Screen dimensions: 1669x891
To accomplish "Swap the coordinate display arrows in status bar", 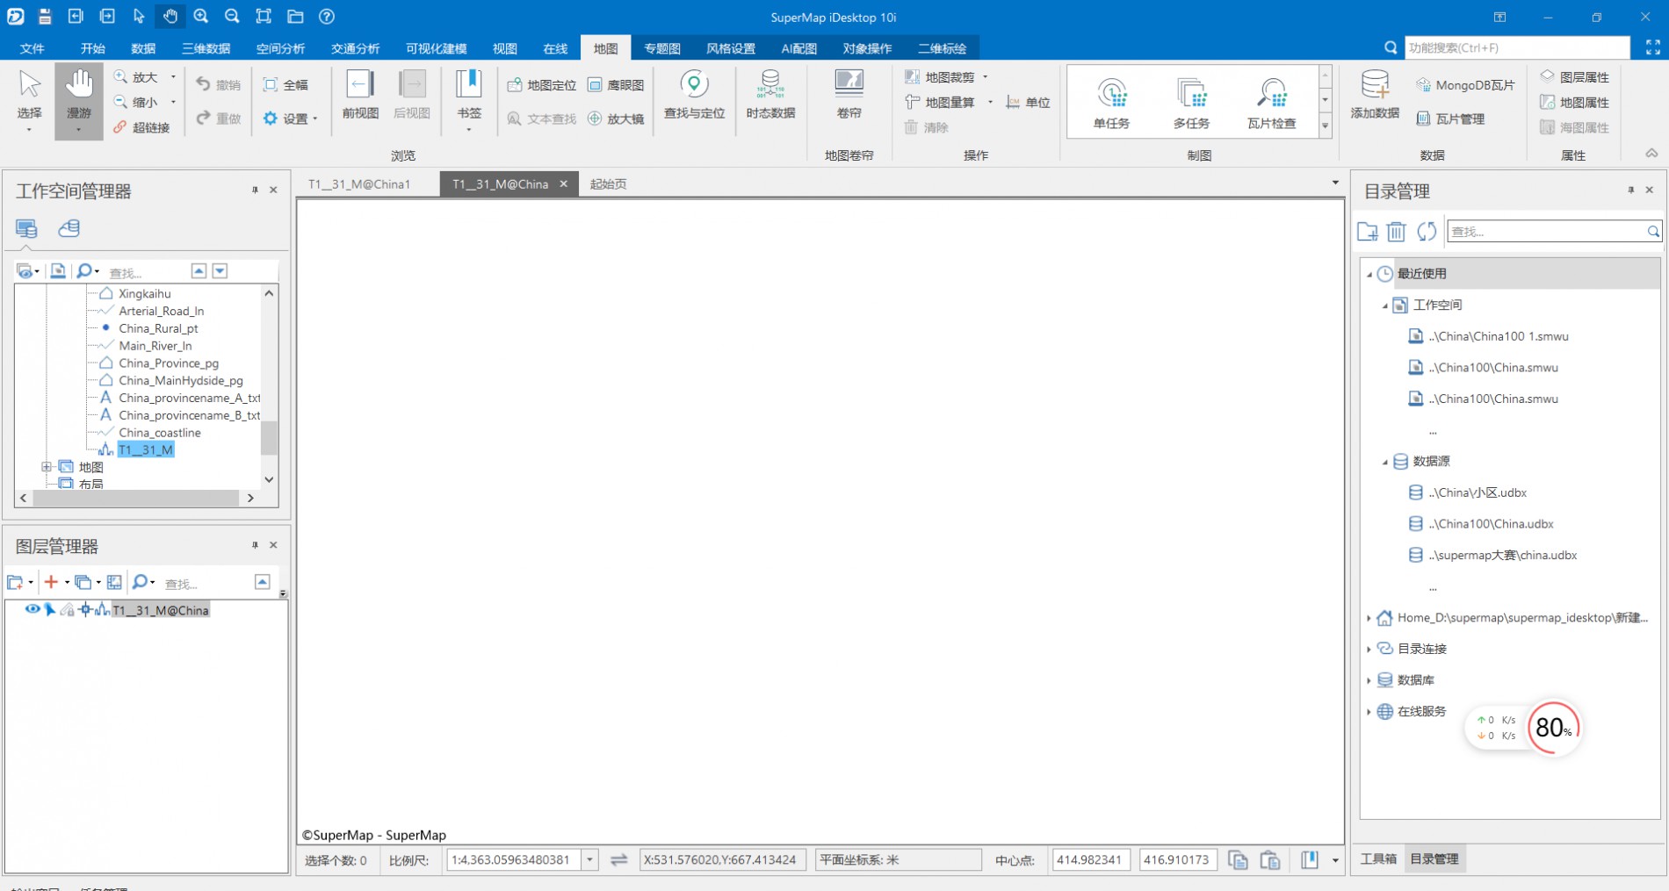I will pyautogui.click(x=618, y=859).
